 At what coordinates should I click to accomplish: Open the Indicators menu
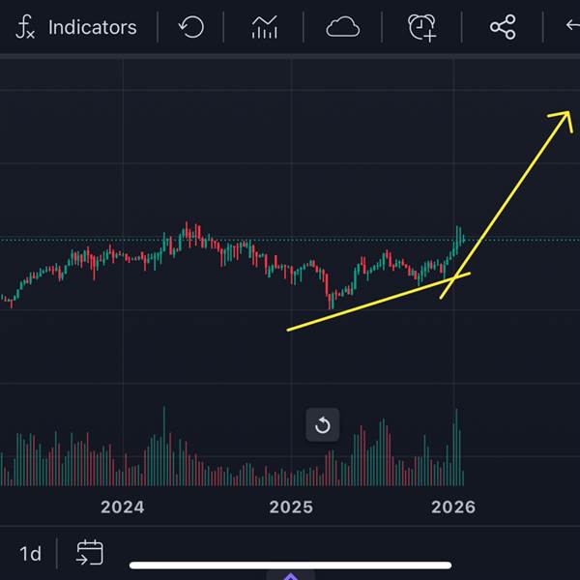point(92,27)
